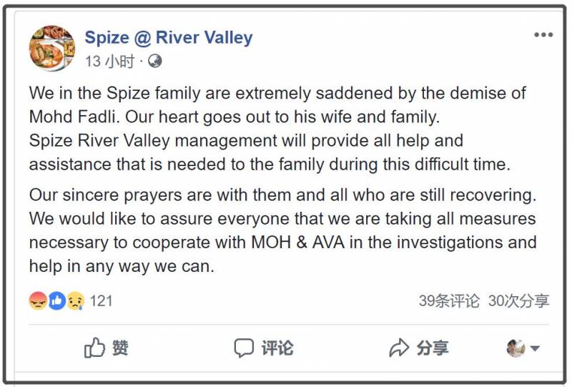The image size is (572, 387).
Task: Click the line starting Spize River Valley management
Action: click(x=246, y=140)
